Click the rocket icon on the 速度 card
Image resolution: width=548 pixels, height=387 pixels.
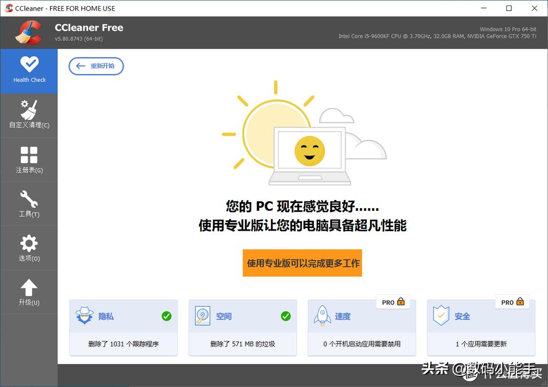click(323, 316)
